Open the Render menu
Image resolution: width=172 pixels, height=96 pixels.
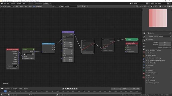coord(13,3)
